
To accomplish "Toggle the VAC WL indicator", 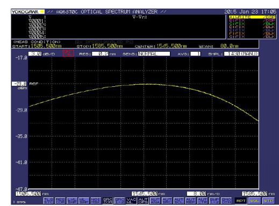I will 131,201.
